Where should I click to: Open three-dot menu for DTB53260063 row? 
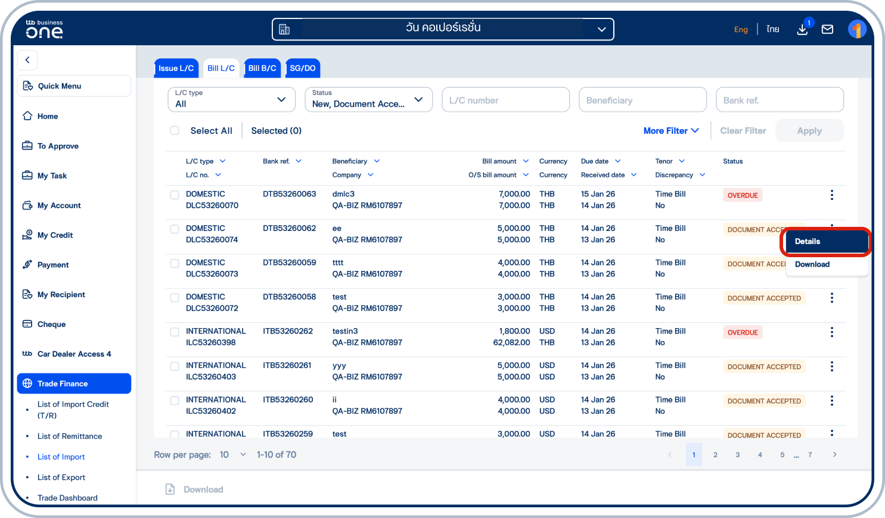[831, 195]
